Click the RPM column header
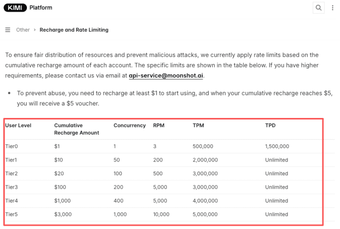The width and height of the screenshot is (340, 229). (x=159, y=125)
